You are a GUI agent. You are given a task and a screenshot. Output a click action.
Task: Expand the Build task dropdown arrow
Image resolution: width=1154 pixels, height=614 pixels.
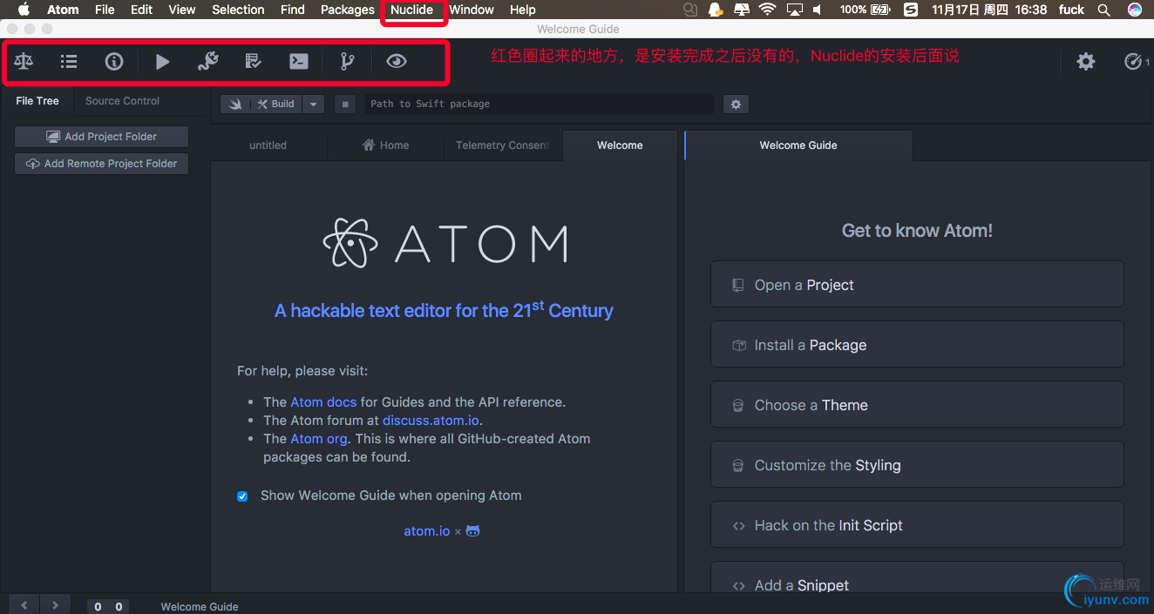click(x=314, y=104)
